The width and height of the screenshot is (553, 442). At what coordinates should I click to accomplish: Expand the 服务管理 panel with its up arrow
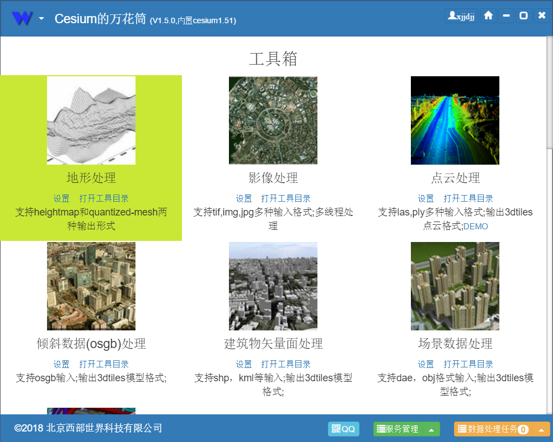tap(431, 429)
